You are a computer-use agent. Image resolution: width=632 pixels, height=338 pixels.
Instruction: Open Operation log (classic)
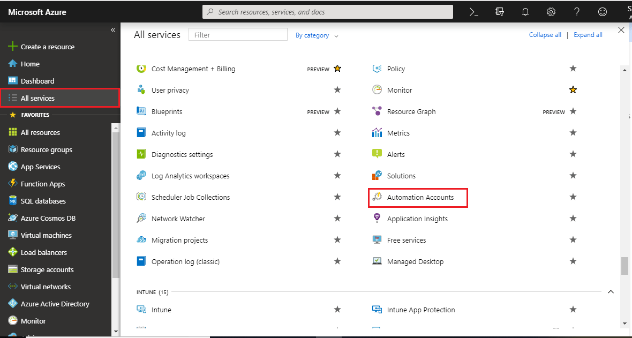[x=185, y=262]
